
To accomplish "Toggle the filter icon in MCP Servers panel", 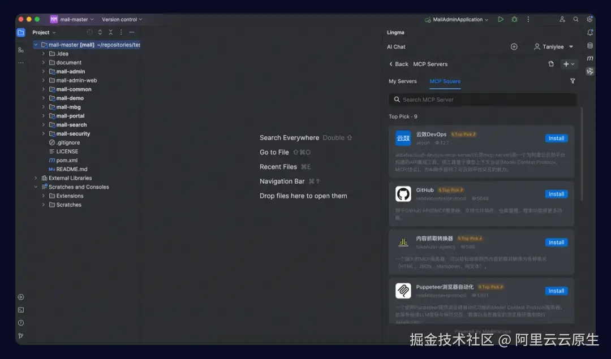I will [573, 81].
